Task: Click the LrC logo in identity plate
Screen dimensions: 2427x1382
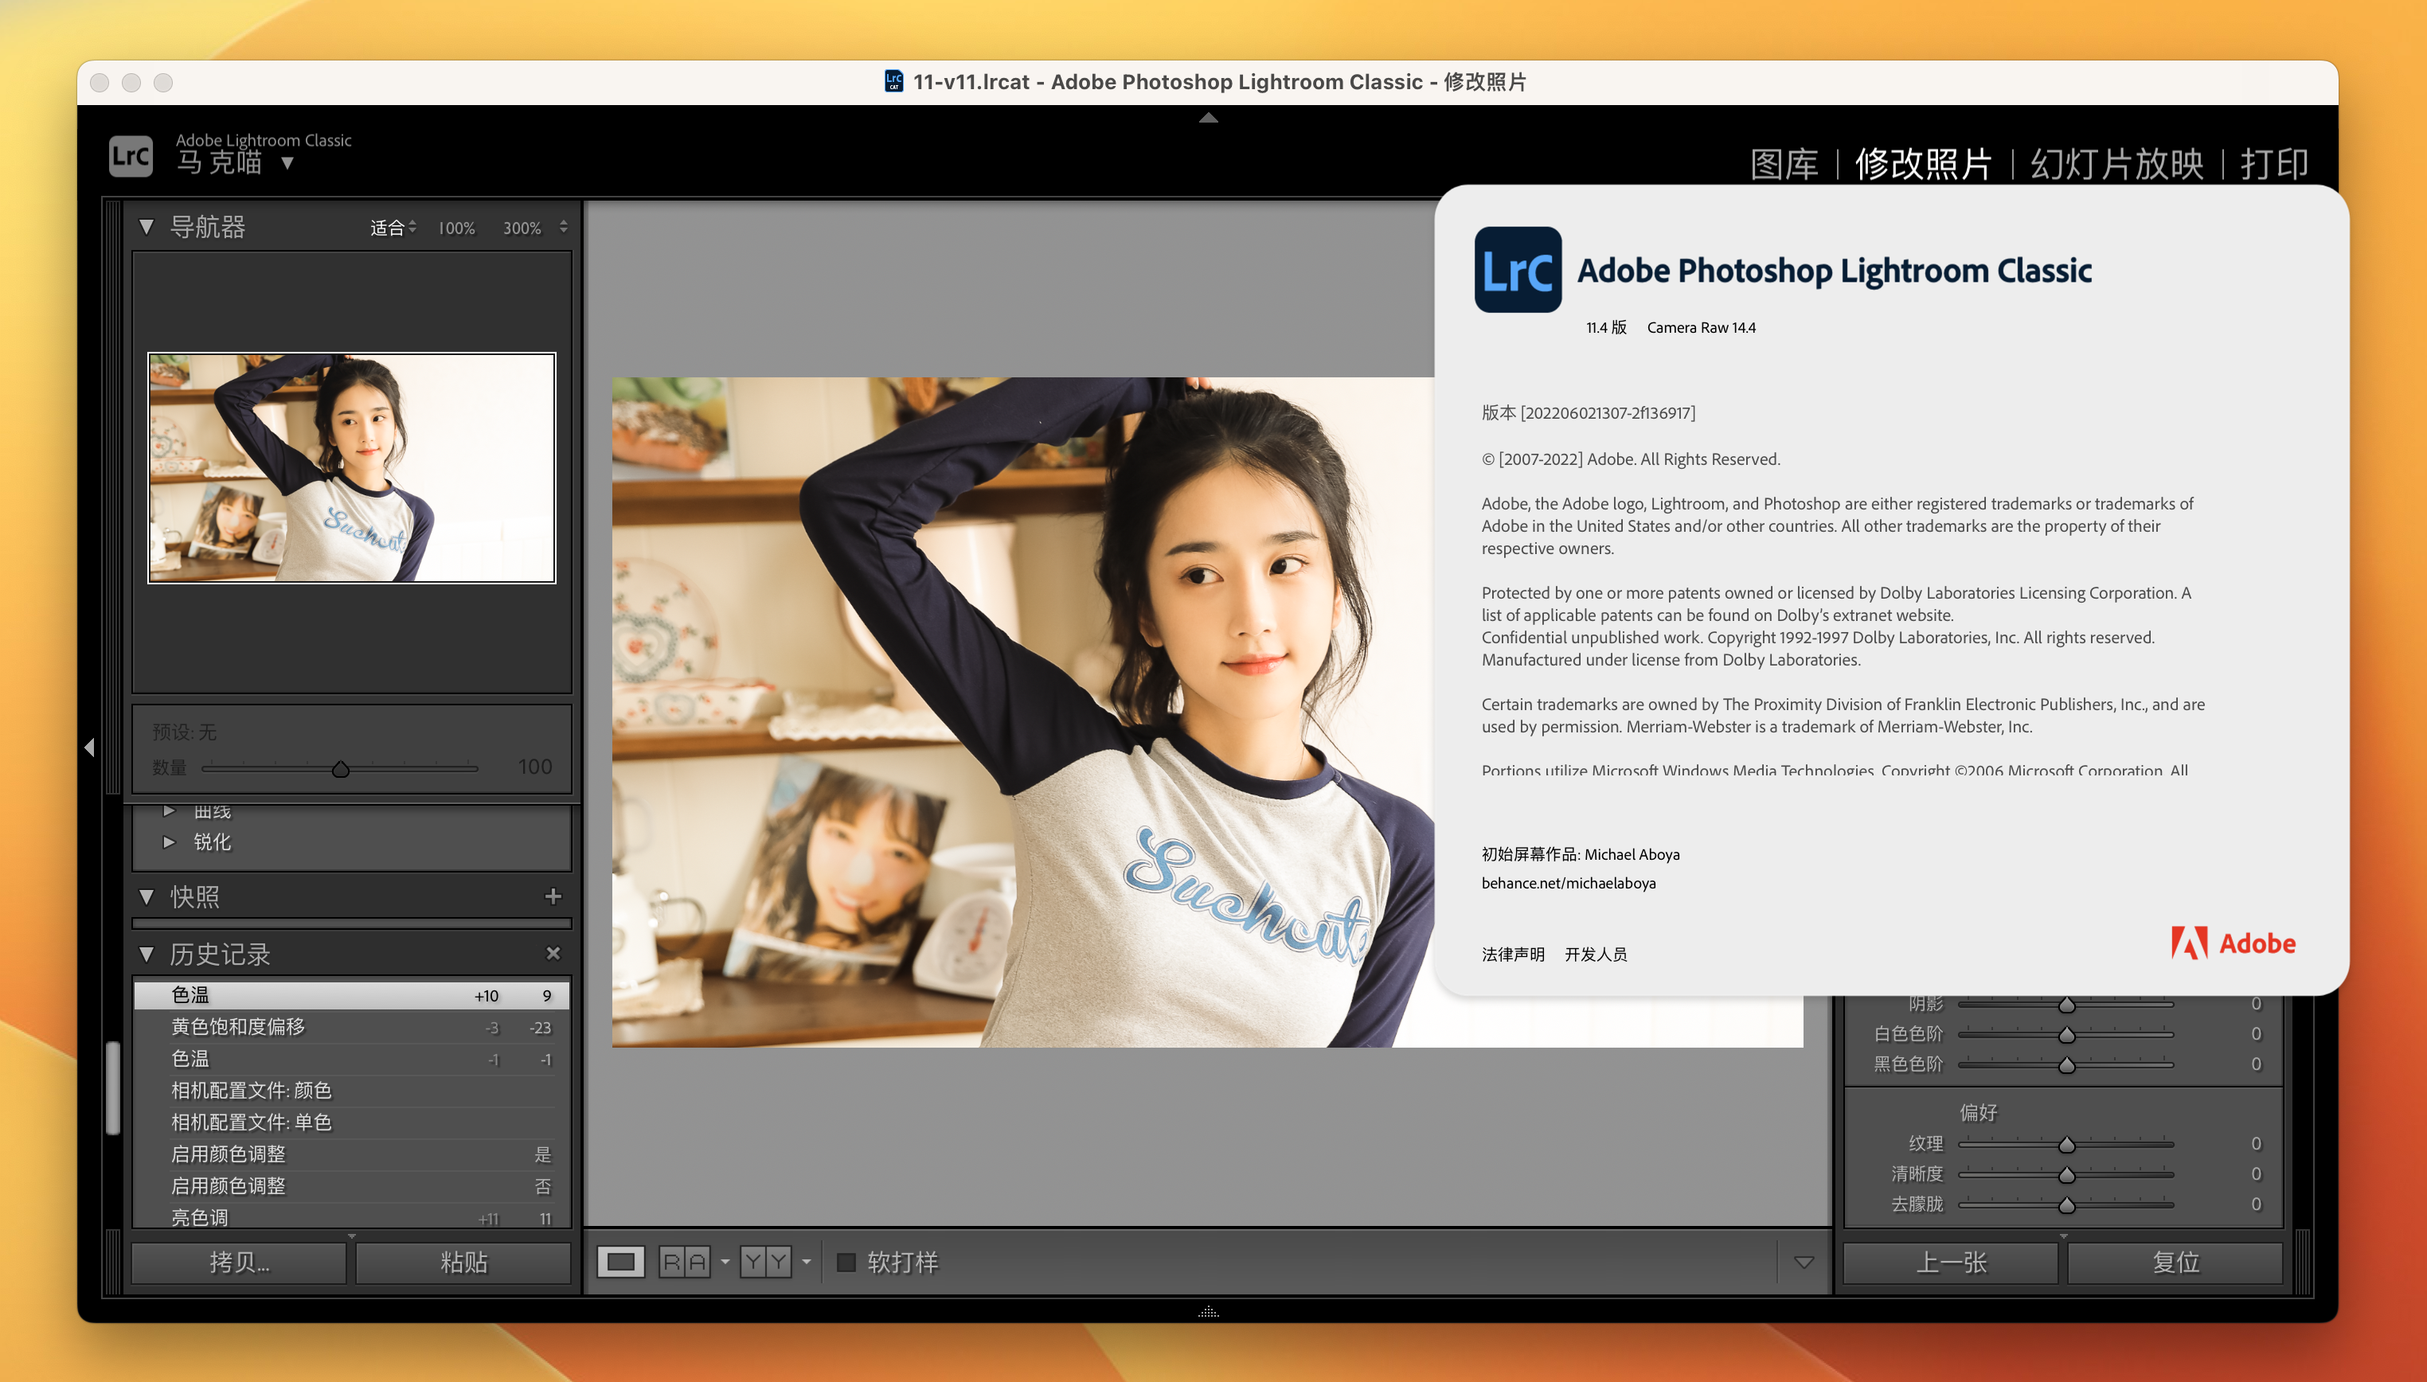Action: [x=130, y=156]
